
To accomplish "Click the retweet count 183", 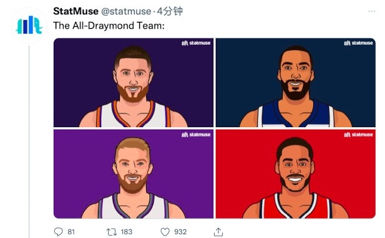I will pyautogui.click(x=127, y=232).
